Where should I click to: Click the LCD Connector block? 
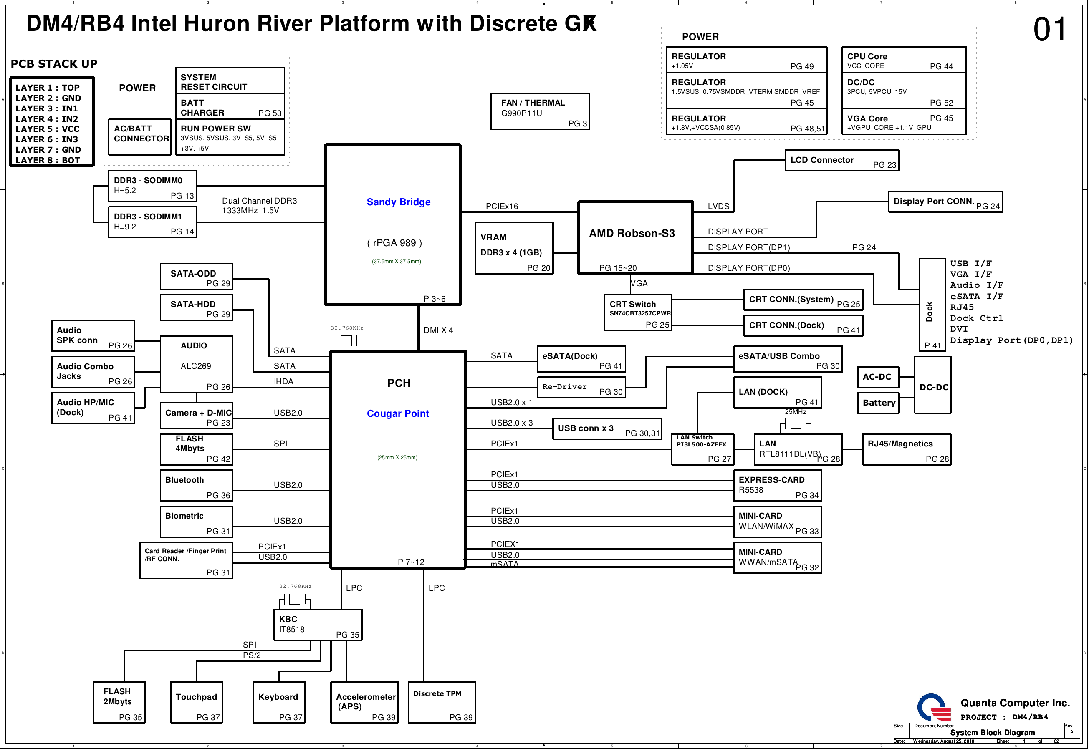(x=842, y=161)
